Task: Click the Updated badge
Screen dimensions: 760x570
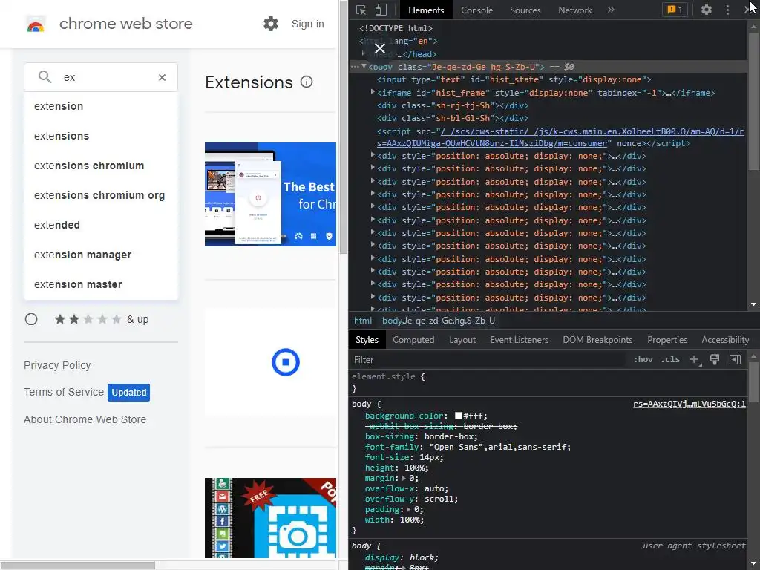Action: point(128,392)
